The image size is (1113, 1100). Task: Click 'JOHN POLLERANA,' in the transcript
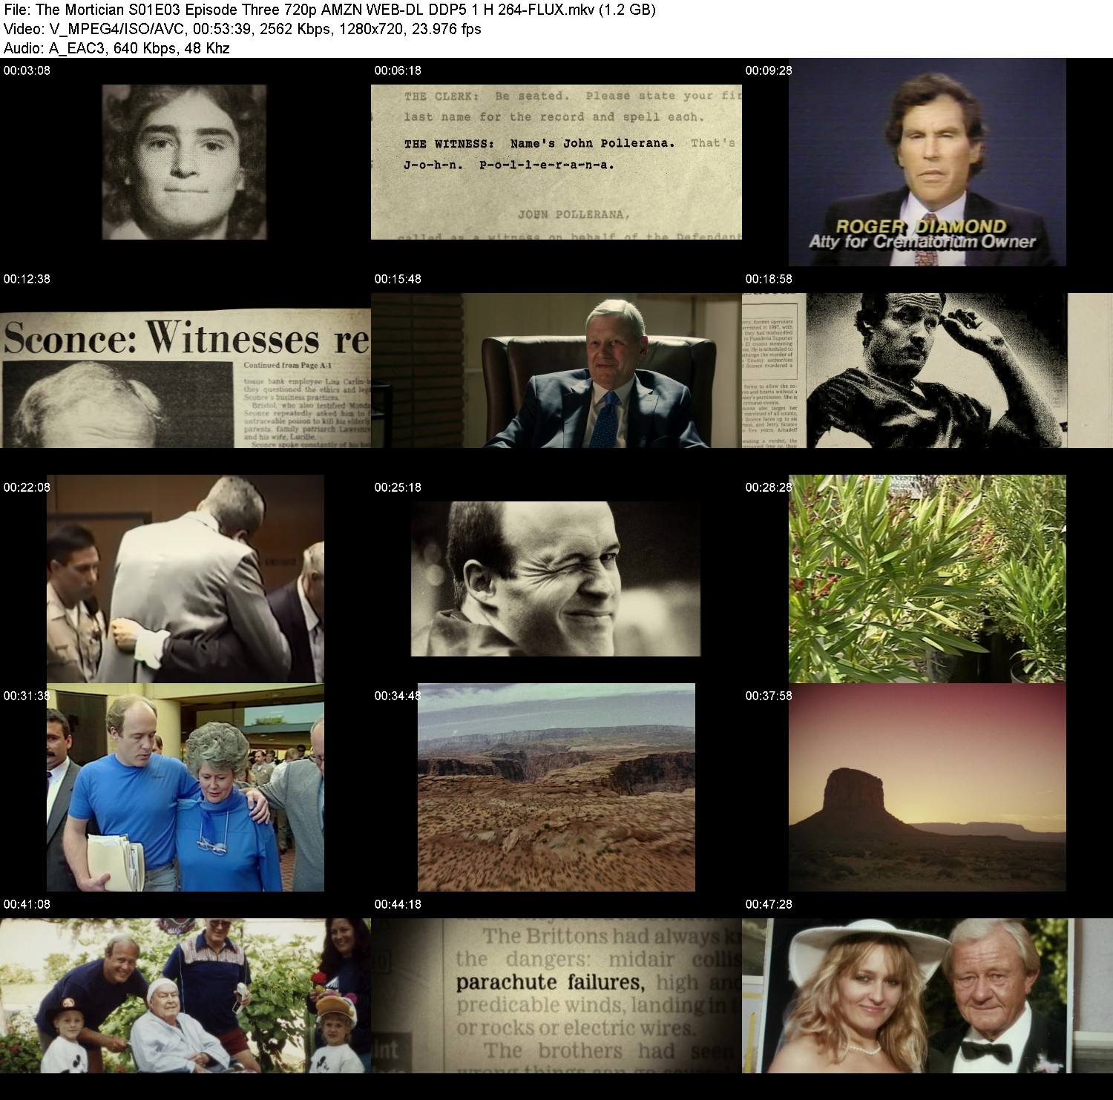(x=574, y=214)
